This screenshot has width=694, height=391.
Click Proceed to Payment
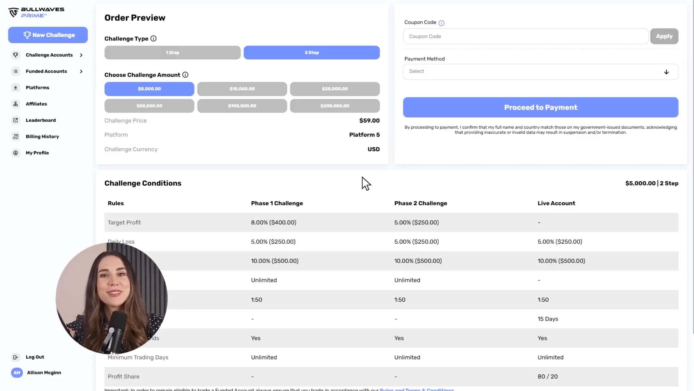coord(540,107)
